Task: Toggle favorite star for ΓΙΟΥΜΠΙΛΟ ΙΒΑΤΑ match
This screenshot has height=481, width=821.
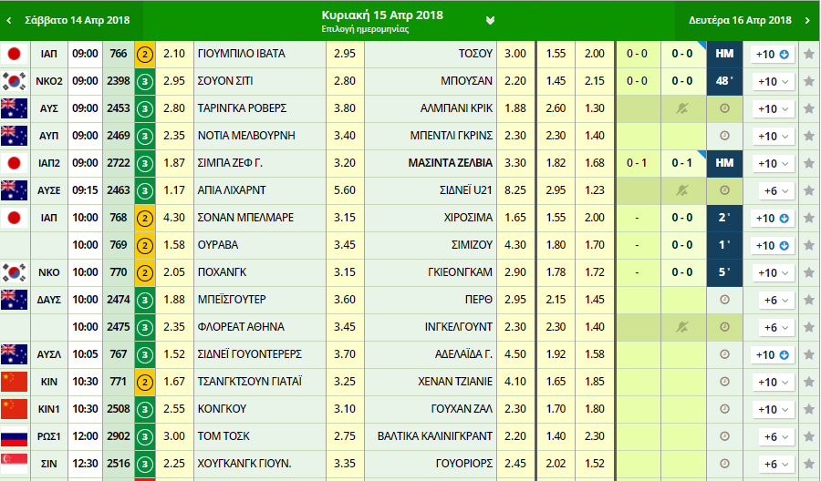Action: click(x=808, y=54)
